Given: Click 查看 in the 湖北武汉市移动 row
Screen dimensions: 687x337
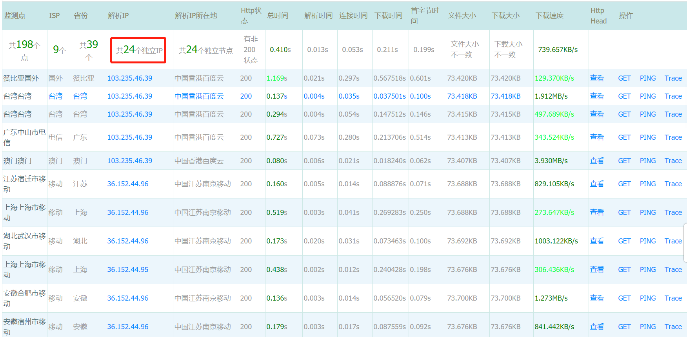Looking at the screenshot, I should 597,241.
